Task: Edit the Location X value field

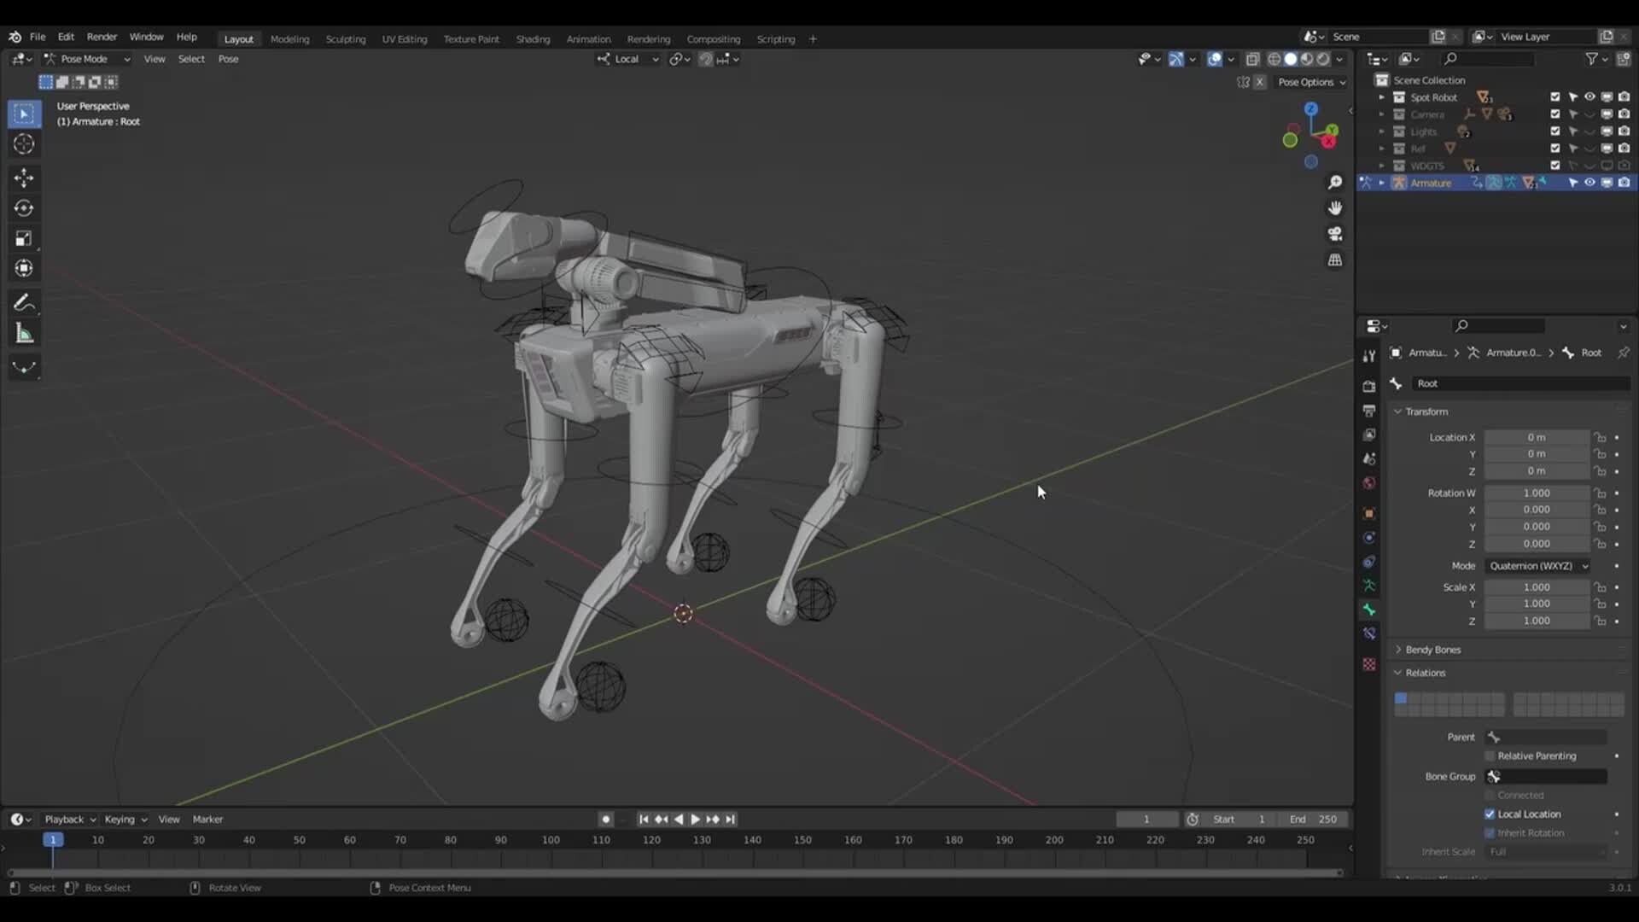Action: [1537, 437]
